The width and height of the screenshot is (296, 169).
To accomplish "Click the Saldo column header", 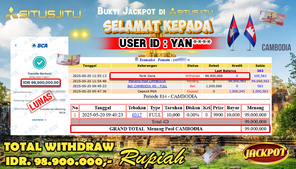I will [260, 65].
